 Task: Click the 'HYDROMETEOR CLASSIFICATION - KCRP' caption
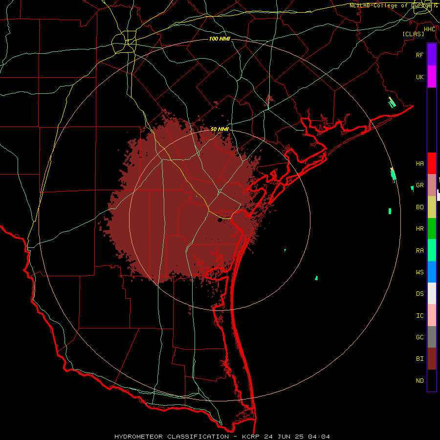point(187,437)
